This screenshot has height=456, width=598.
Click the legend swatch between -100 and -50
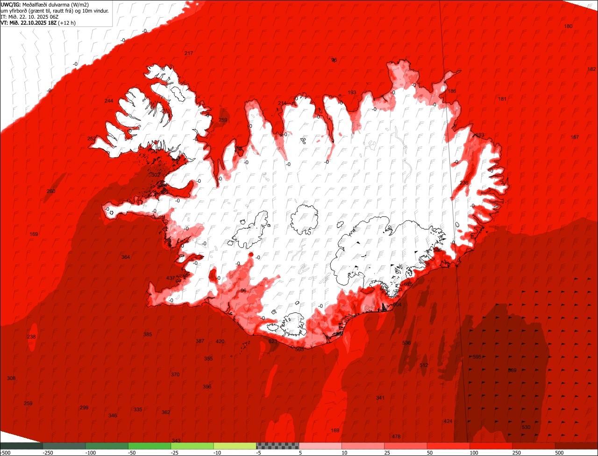coord(107,446)
